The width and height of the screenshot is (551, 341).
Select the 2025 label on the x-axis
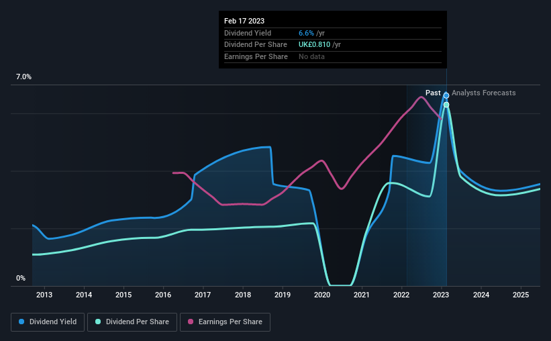tap(521, 295)
